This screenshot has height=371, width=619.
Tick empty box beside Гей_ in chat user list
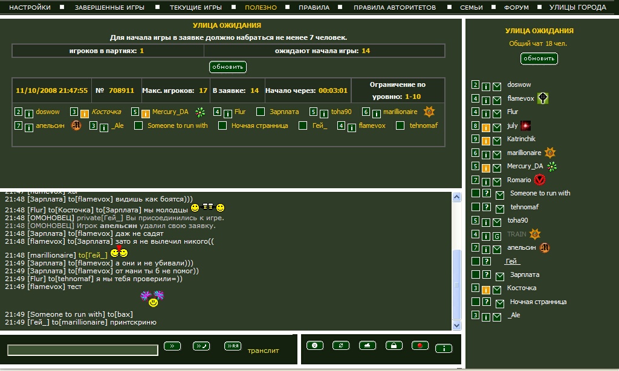click(476, 261)
